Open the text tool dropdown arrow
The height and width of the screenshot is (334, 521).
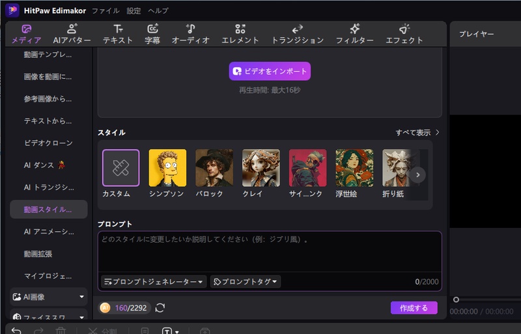click(177, 331)
